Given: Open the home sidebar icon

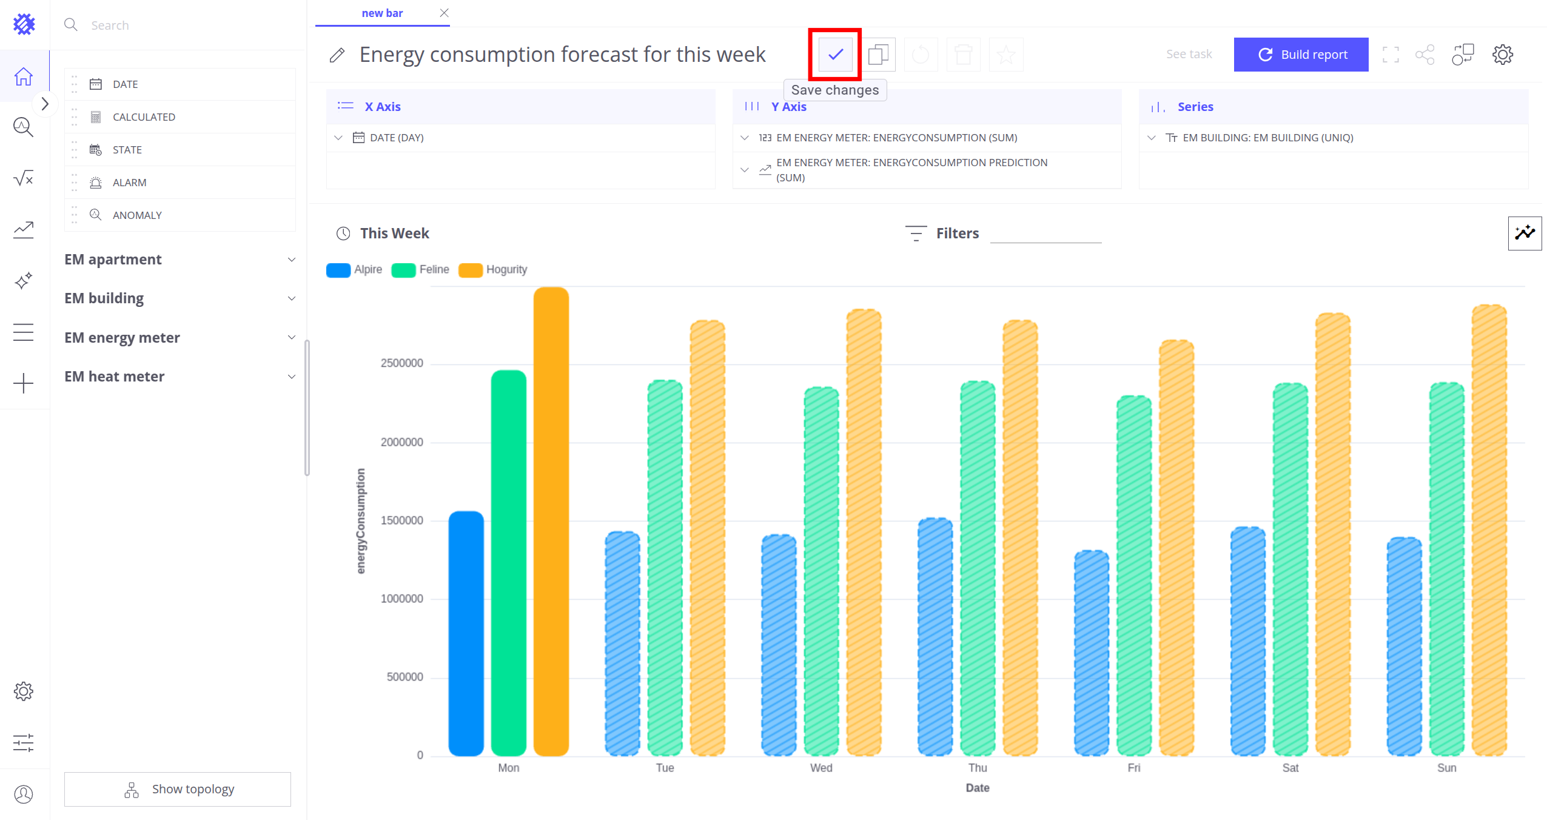Looking at the screenshot, I should tap(24, 76).
